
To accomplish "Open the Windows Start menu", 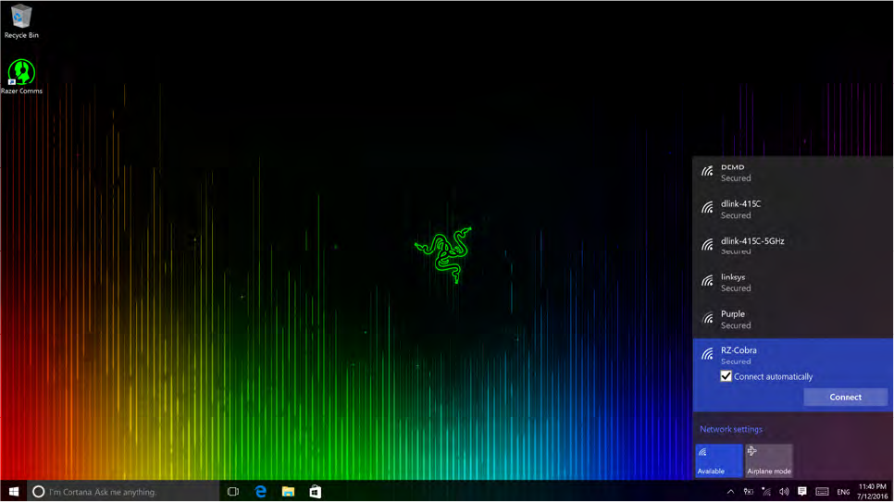I will pos(14,491).
